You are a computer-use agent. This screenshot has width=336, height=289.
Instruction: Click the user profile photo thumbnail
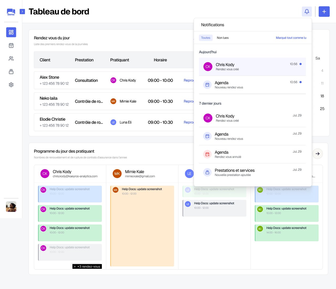[x=11, y=207]
